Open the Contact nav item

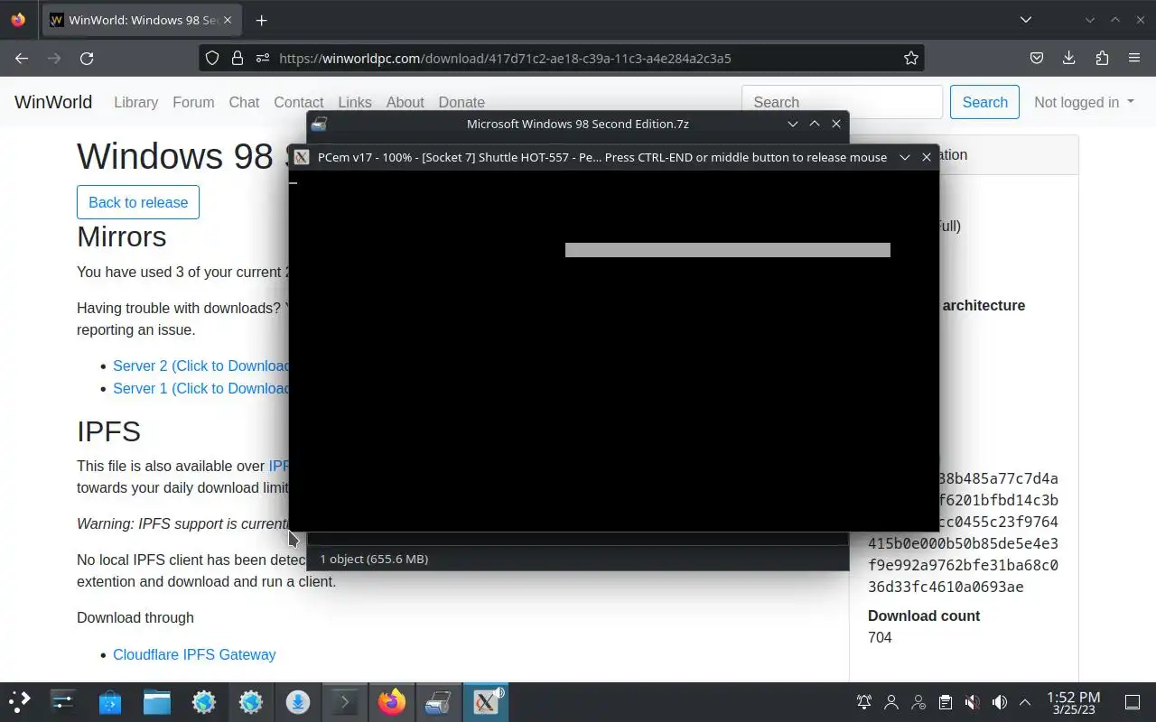[298, 102]
